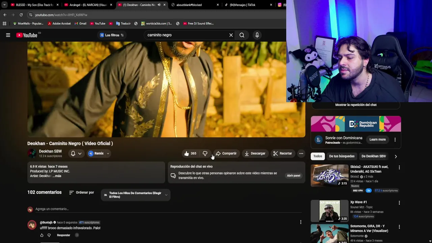Open the YouTube guide hamburger menu

8,35
